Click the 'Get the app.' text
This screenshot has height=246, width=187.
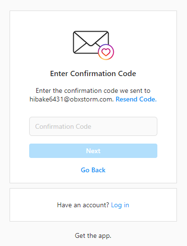pos(93,235)
